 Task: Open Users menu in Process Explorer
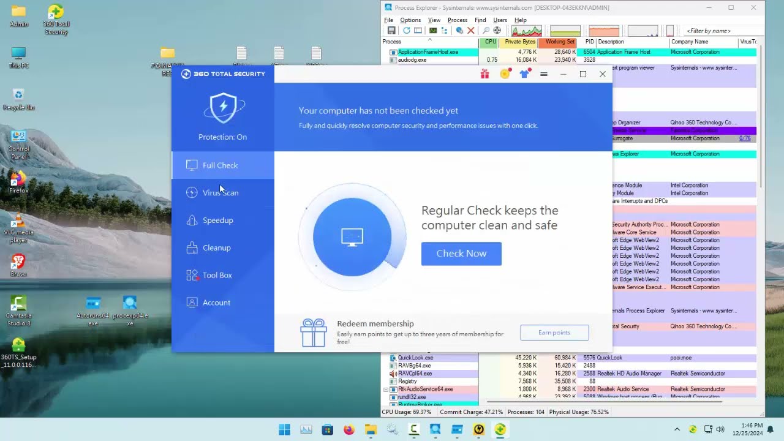pos(500,20)
